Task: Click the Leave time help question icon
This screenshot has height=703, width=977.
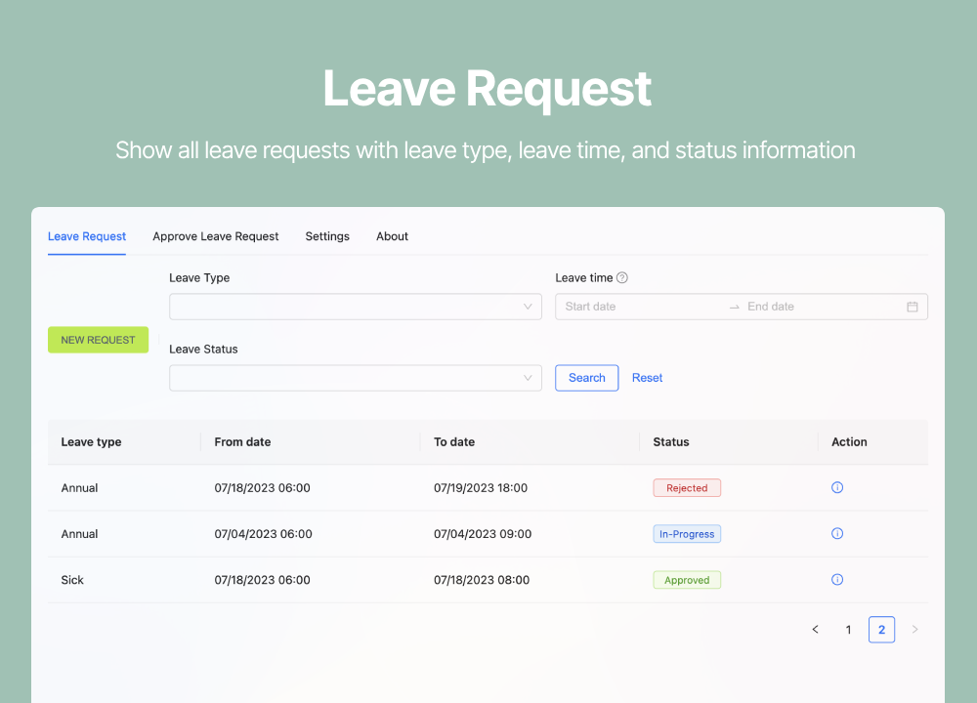Action: (622, 278)
